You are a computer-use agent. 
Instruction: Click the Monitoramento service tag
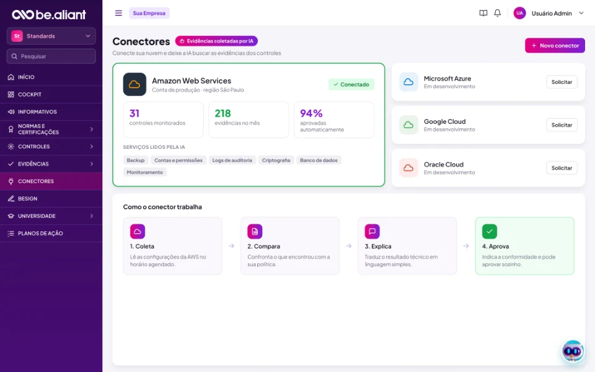tap(144, 172)
